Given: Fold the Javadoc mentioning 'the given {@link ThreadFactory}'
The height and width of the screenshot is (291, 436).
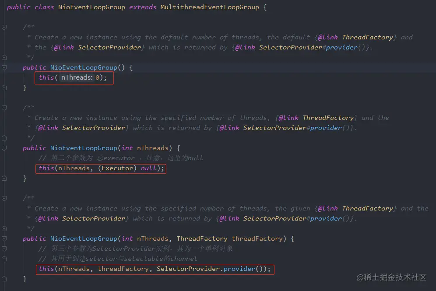Looking at the screenshot, I should pos(4,198).
